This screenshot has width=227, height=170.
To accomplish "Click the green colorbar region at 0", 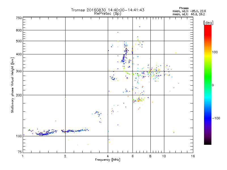I will [x=208, y=85].
